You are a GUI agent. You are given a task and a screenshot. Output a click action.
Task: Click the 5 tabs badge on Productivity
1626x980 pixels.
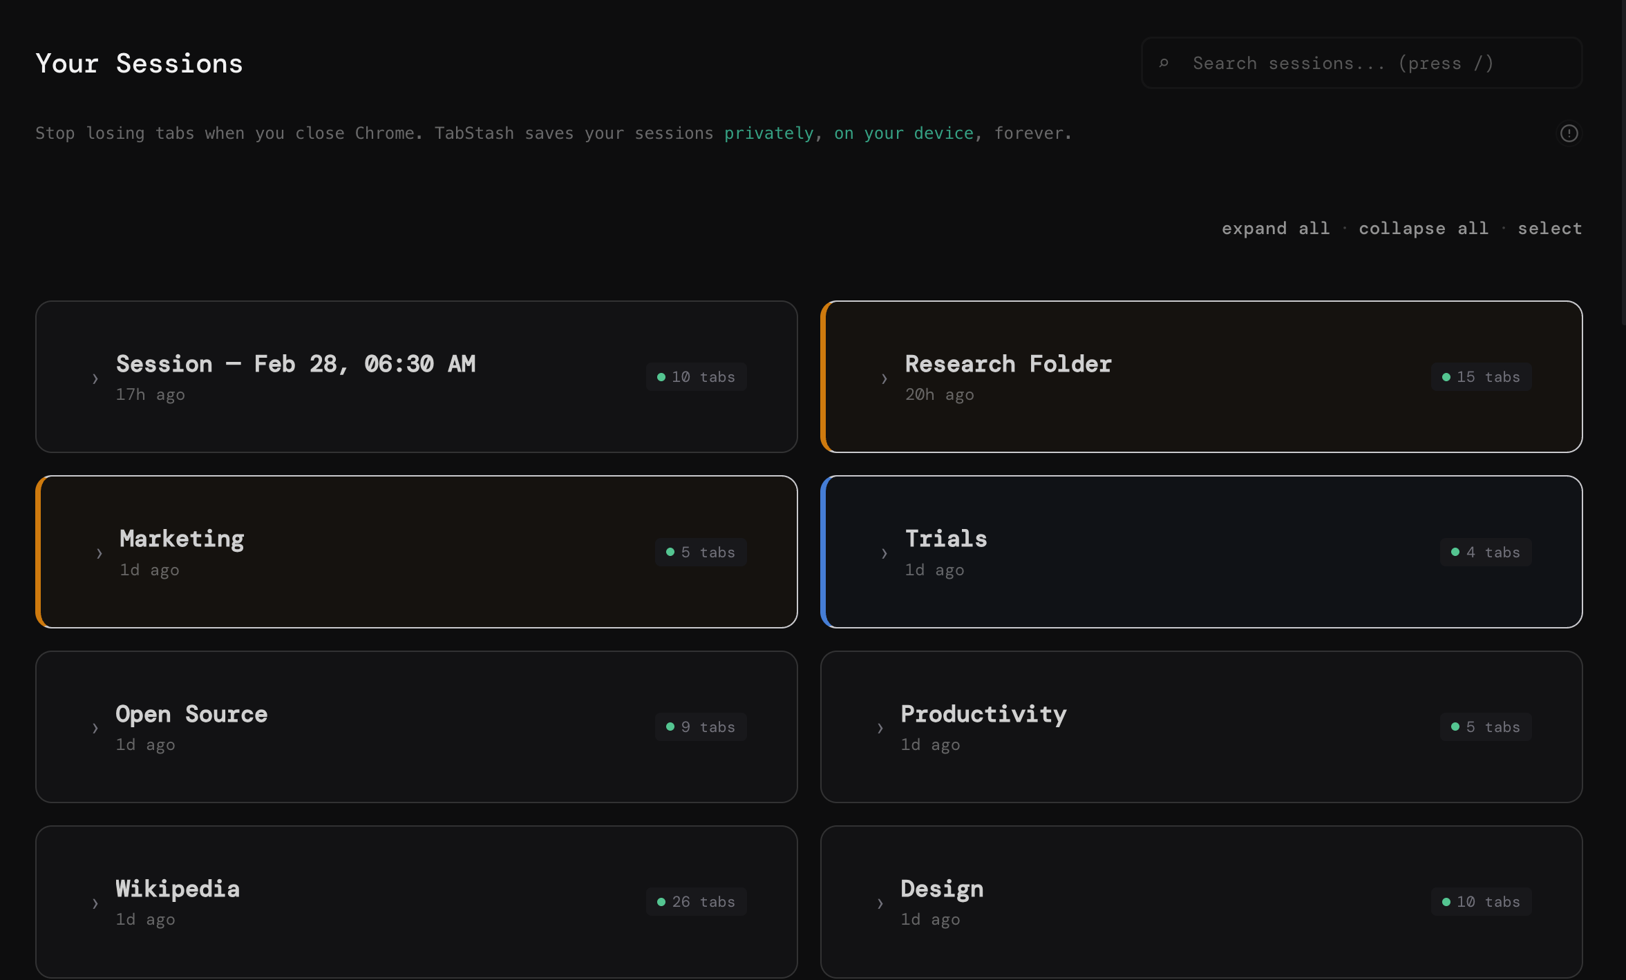[x=1486, y=727]
